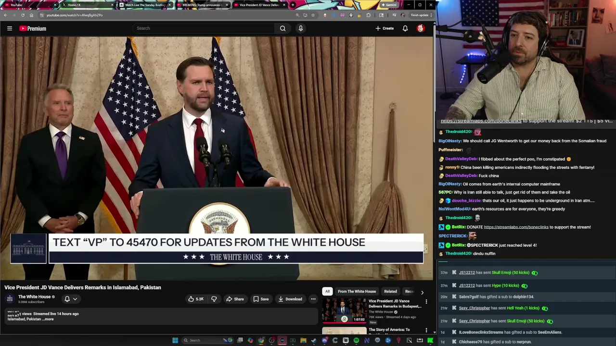This screenshot has height=346, width=616.
Task: Click the Windows taskbar Search box
Action: tap(207, 340)
